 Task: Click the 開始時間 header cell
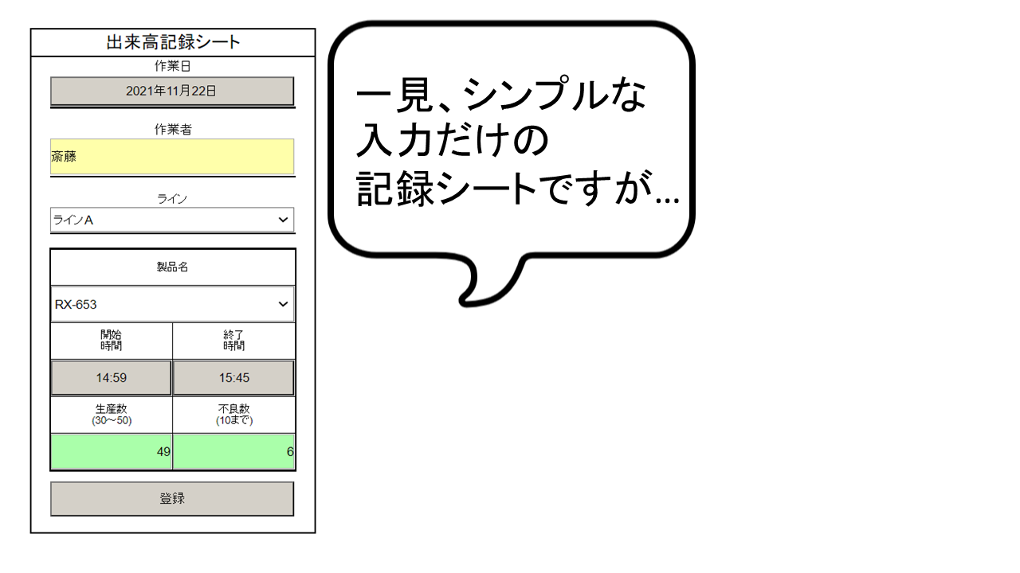[x=112, y=341]
